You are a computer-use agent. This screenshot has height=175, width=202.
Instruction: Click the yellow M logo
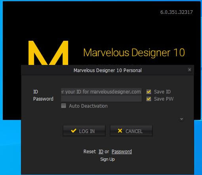(48, 53)
